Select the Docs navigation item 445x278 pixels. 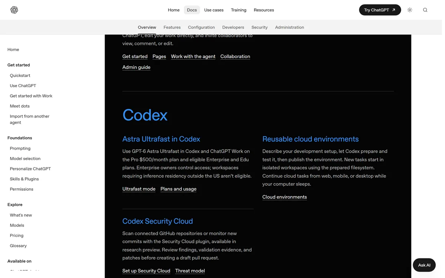(x=192, y=10)
